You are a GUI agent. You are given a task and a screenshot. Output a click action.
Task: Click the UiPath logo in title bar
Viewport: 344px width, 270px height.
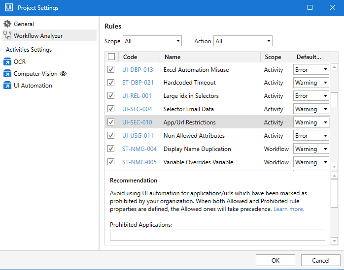point(8,8)
